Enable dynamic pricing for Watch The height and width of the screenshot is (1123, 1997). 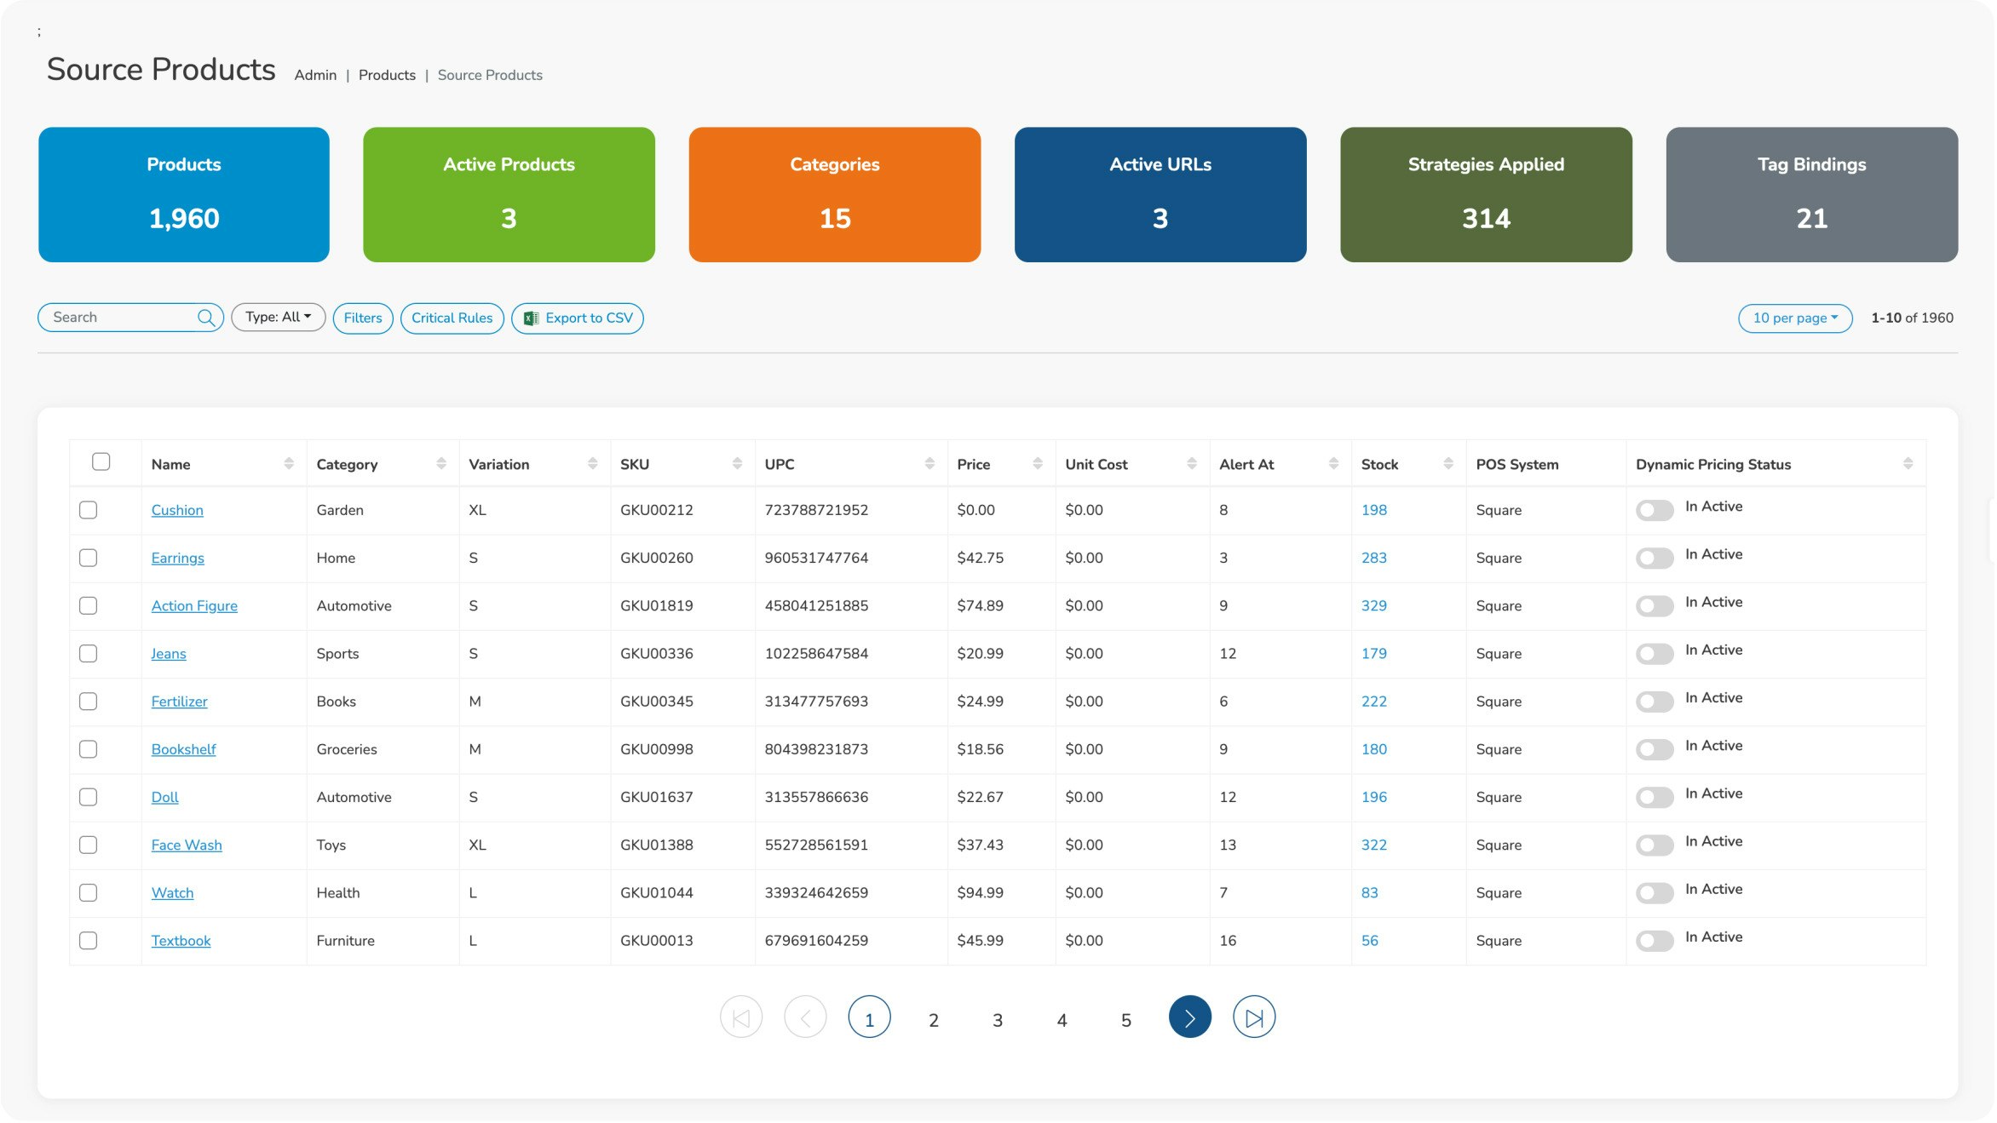coord(1654,893)
